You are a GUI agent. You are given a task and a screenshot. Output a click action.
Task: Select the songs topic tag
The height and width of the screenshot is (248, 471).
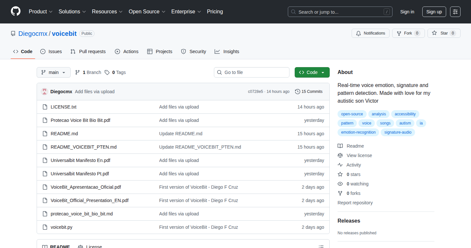click(x=385, y=123)
